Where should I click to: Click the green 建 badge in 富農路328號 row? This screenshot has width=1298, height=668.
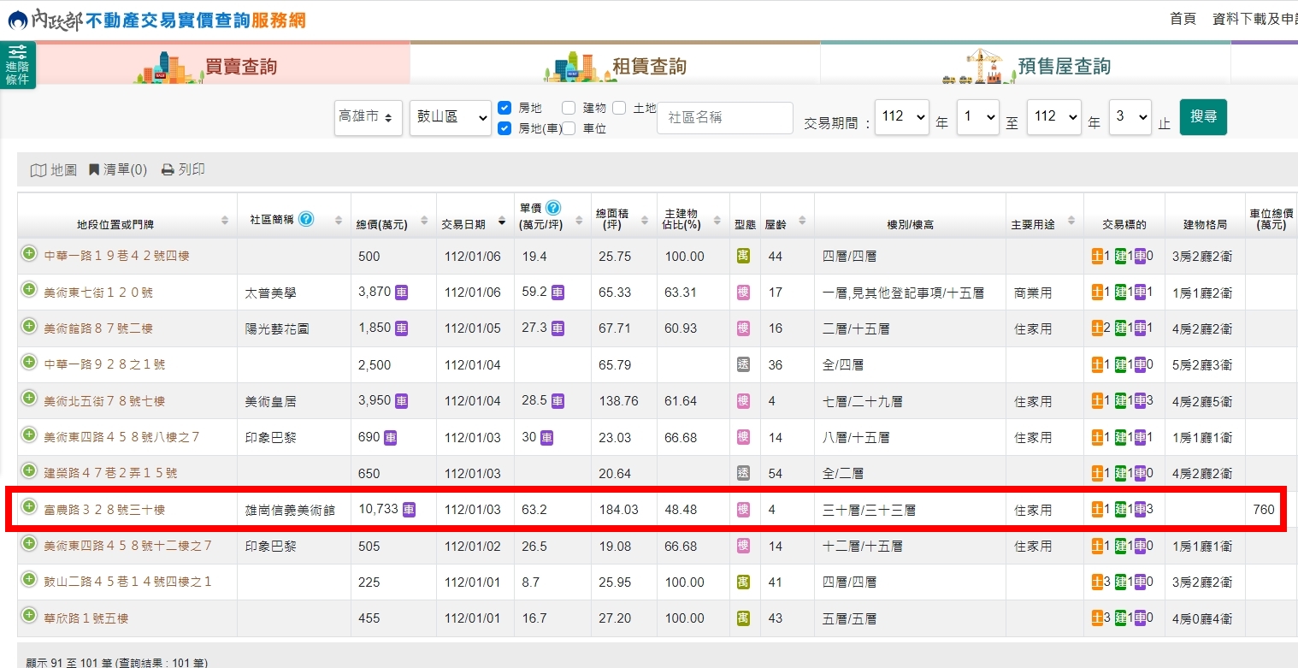[1120, 510]
